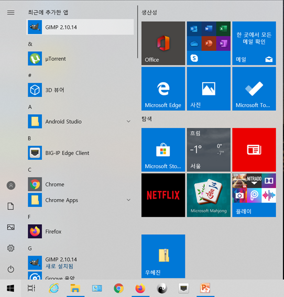Open BIG-IP Edge Client on the taskbar
Image resolution: width=284 pixels, height=297 pixels.
pos(183,288)
